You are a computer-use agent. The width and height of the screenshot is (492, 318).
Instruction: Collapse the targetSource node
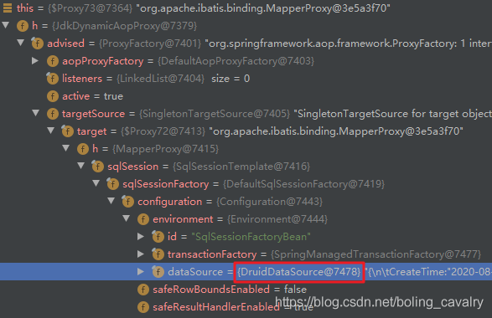coord(36,113)
